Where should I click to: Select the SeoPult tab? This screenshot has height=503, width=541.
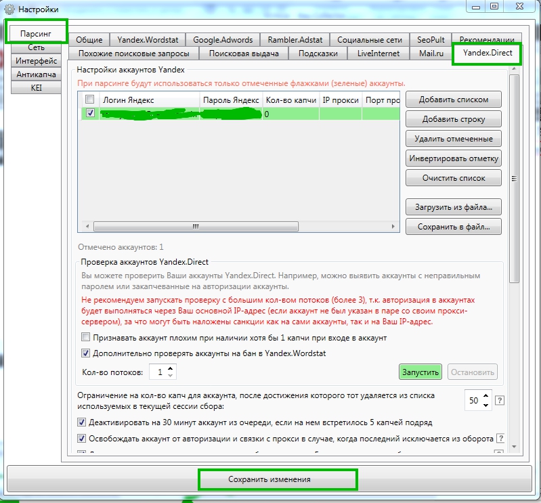point(431,40)
